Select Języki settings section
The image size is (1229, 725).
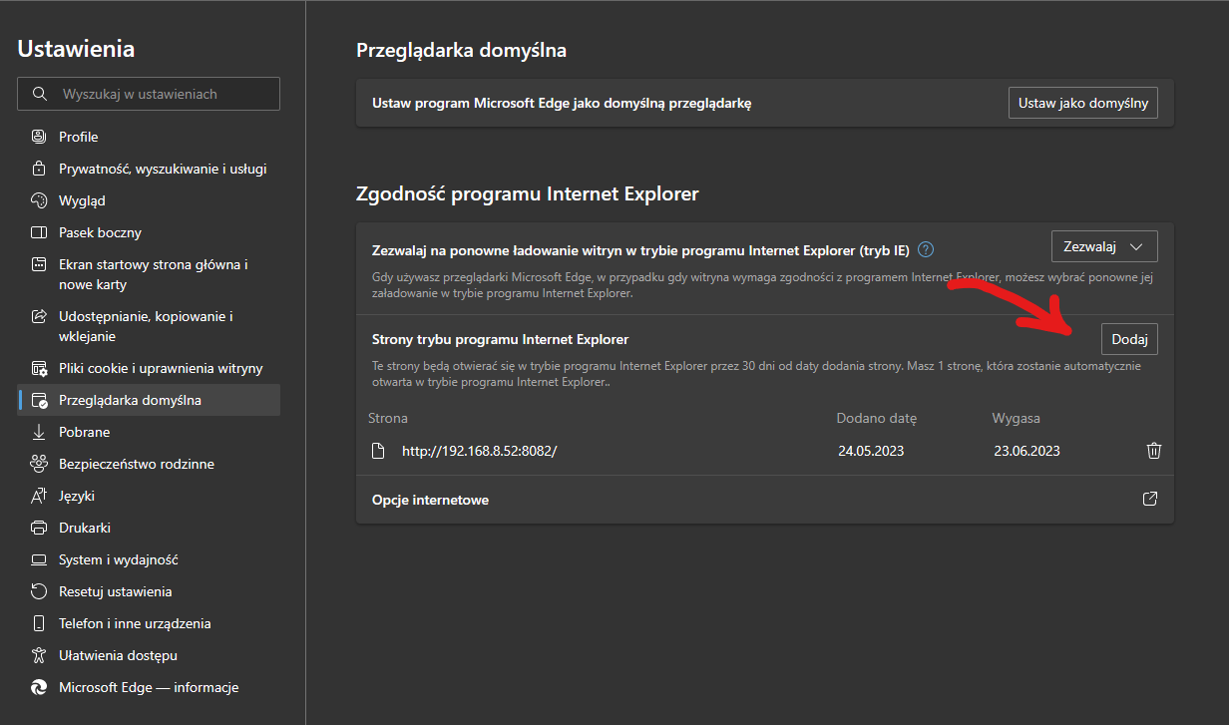point(77,496)
